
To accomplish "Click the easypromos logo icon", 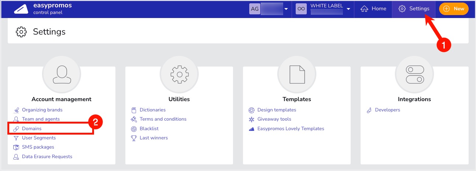I will click(21, 9).
